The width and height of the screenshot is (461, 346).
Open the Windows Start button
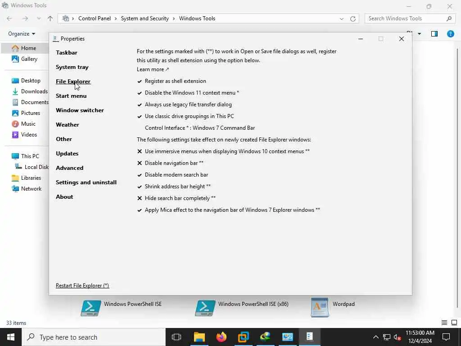click(x=11, y=337)
